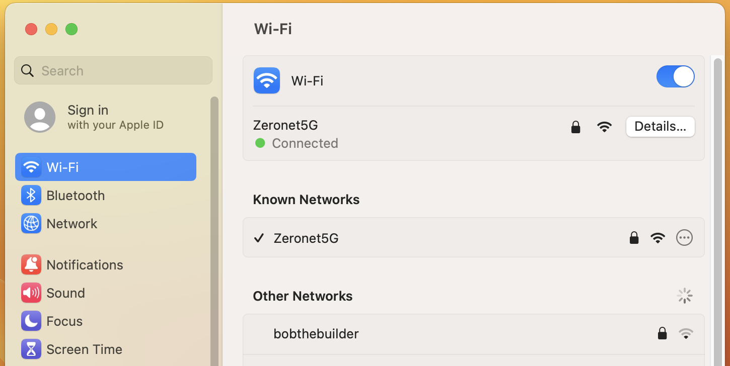Viewport: 730px width, 366px height.
Task: Click the sidebar scrollbar
Action: (214, 231)
